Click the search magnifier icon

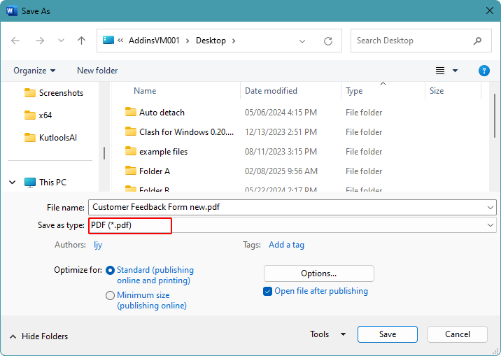click(477, 41)
